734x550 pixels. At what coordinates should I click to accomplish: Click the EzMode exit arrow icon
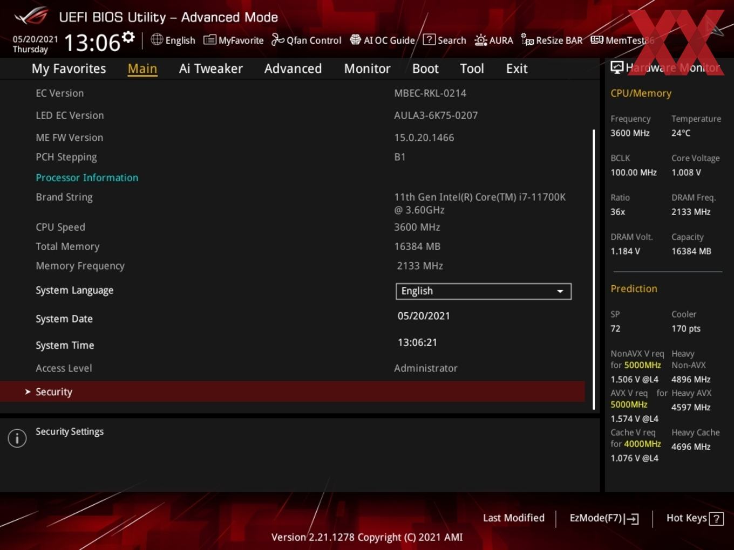pyautogui.click(x=631, y=519)
